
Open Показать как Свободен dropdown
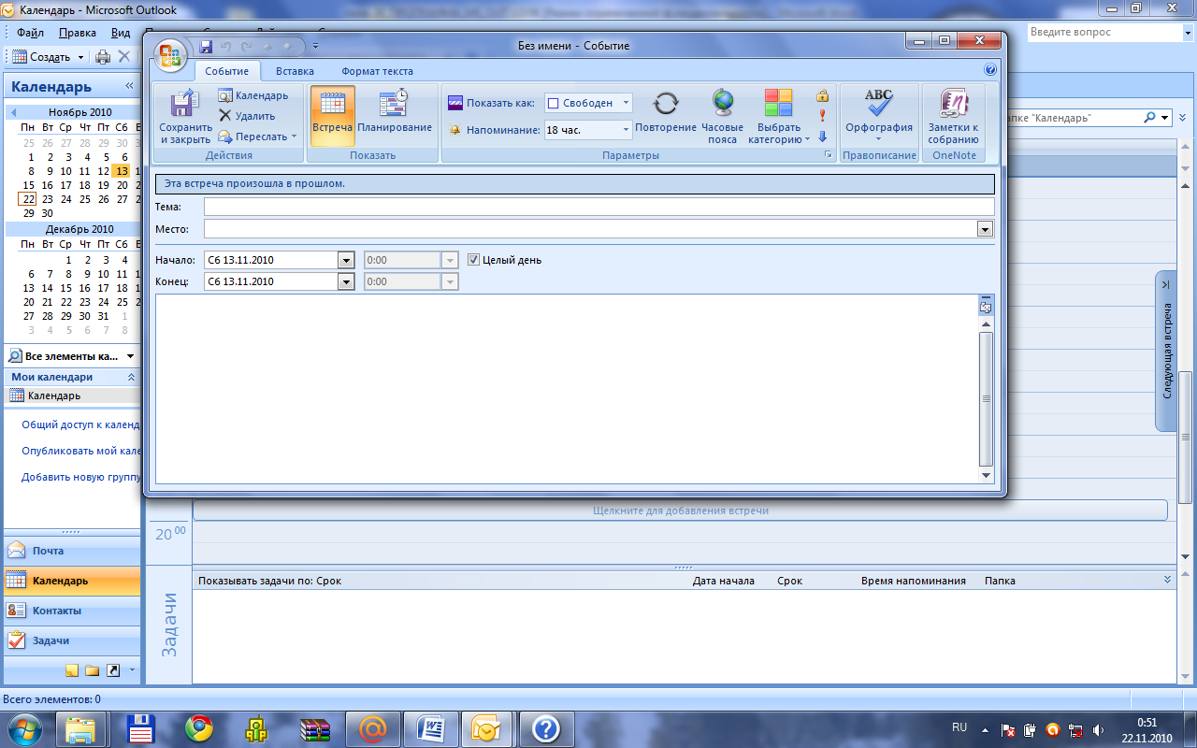point(626,103)
